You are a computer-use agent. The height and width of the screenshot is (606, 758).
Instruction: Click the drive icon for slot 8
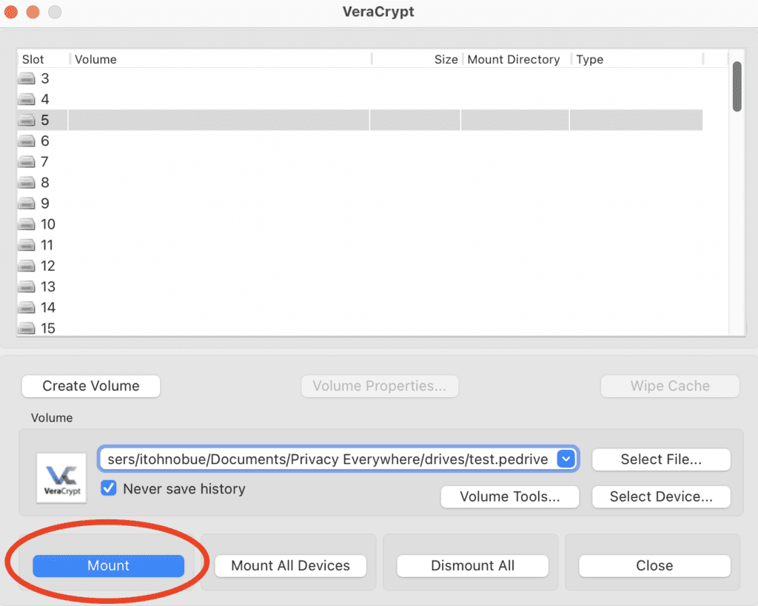pos(27,183)
